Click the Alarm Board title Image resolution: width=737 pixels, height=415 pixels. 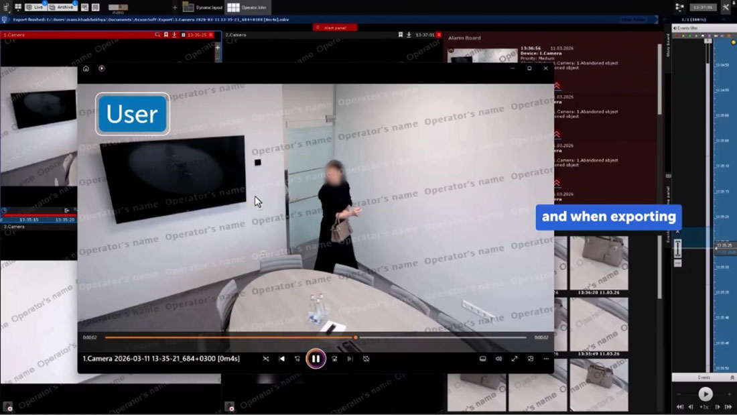pos(464,38)
